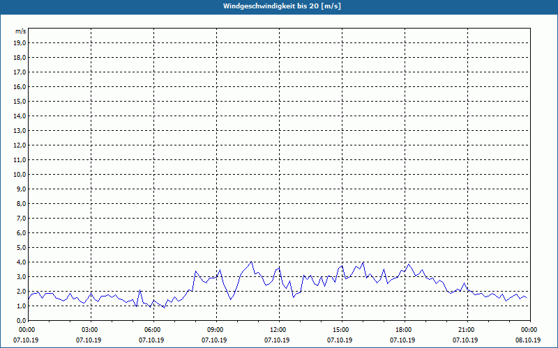Click the "13,0" y-axis value

click(x=20, y=131)
